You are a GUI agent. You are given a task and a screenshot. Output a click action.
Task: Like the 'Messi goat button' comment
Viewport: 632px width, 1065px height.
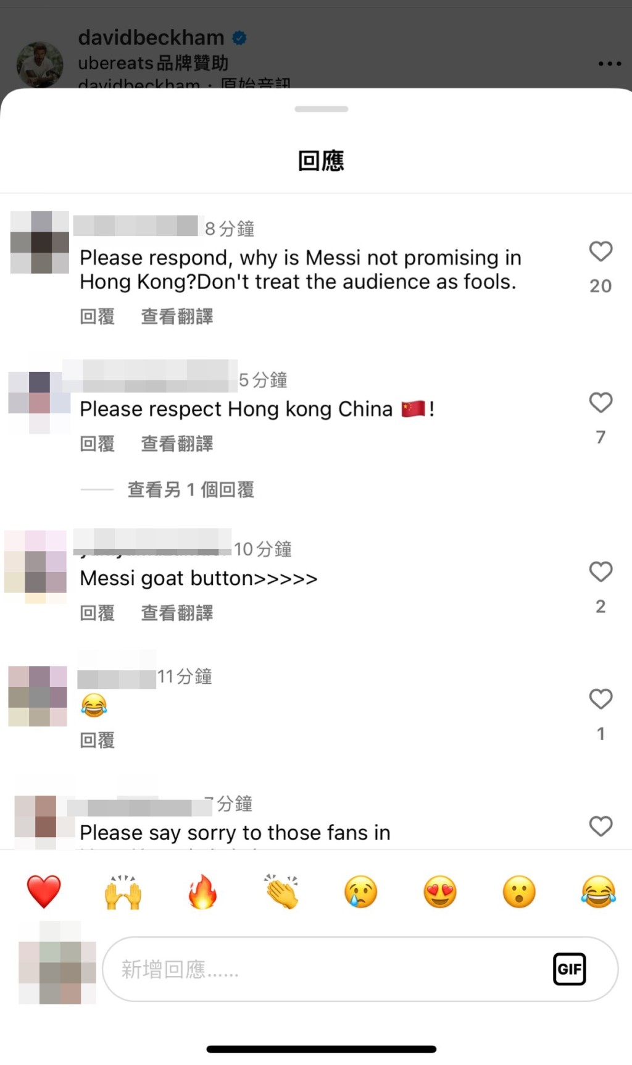pos(601,572)
